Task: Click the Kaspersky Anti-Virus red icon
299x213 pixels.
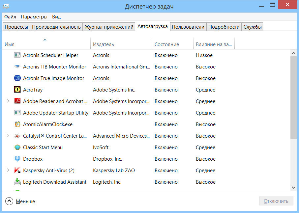Action: (17, 171)
